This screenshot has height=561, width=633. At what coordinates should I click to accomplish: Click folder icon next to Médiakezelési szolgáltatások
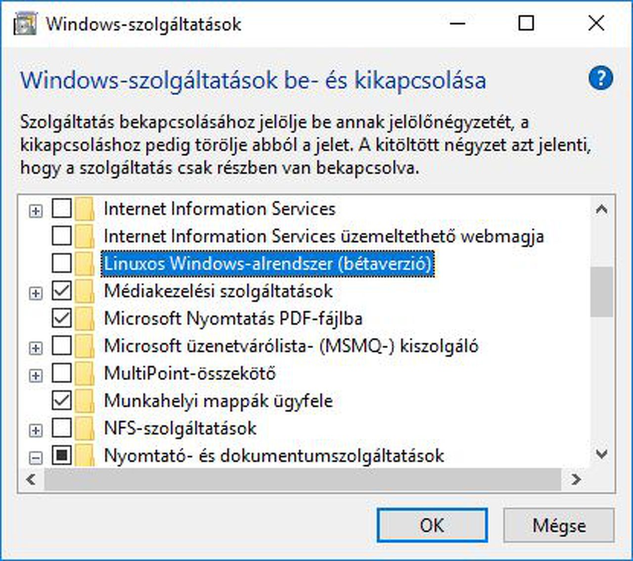[85, 292]
